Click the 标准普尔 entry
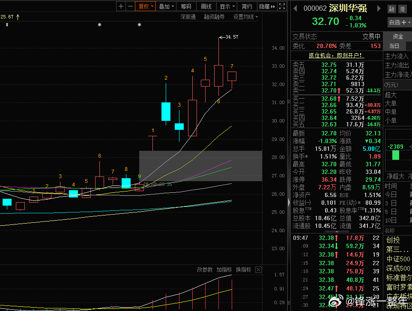Image resolution: width=412 pixels, height=311 pixels. 399,278
